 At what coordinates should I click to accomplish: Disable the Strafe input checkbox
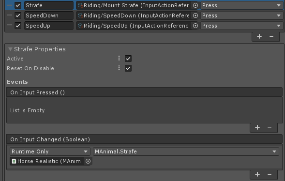[x=18, y=5]
